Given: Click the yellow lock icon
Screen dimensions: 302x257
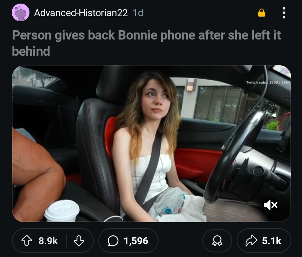Looking at the screenshot, I should click(x=262, y=13).
